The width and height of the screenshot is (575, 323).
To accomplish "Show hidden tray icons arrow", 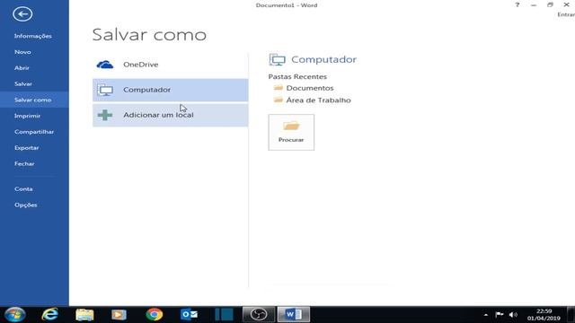I will [486, 315].
